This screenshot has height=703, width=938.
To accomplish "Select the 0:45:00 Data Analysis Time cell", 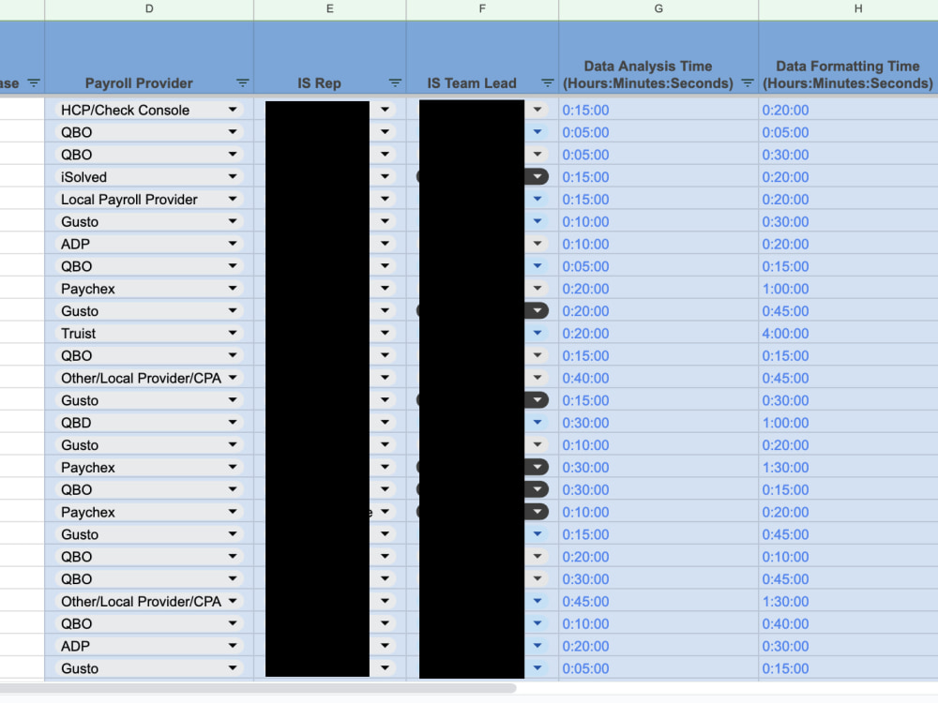I will [x=658, y=601].
